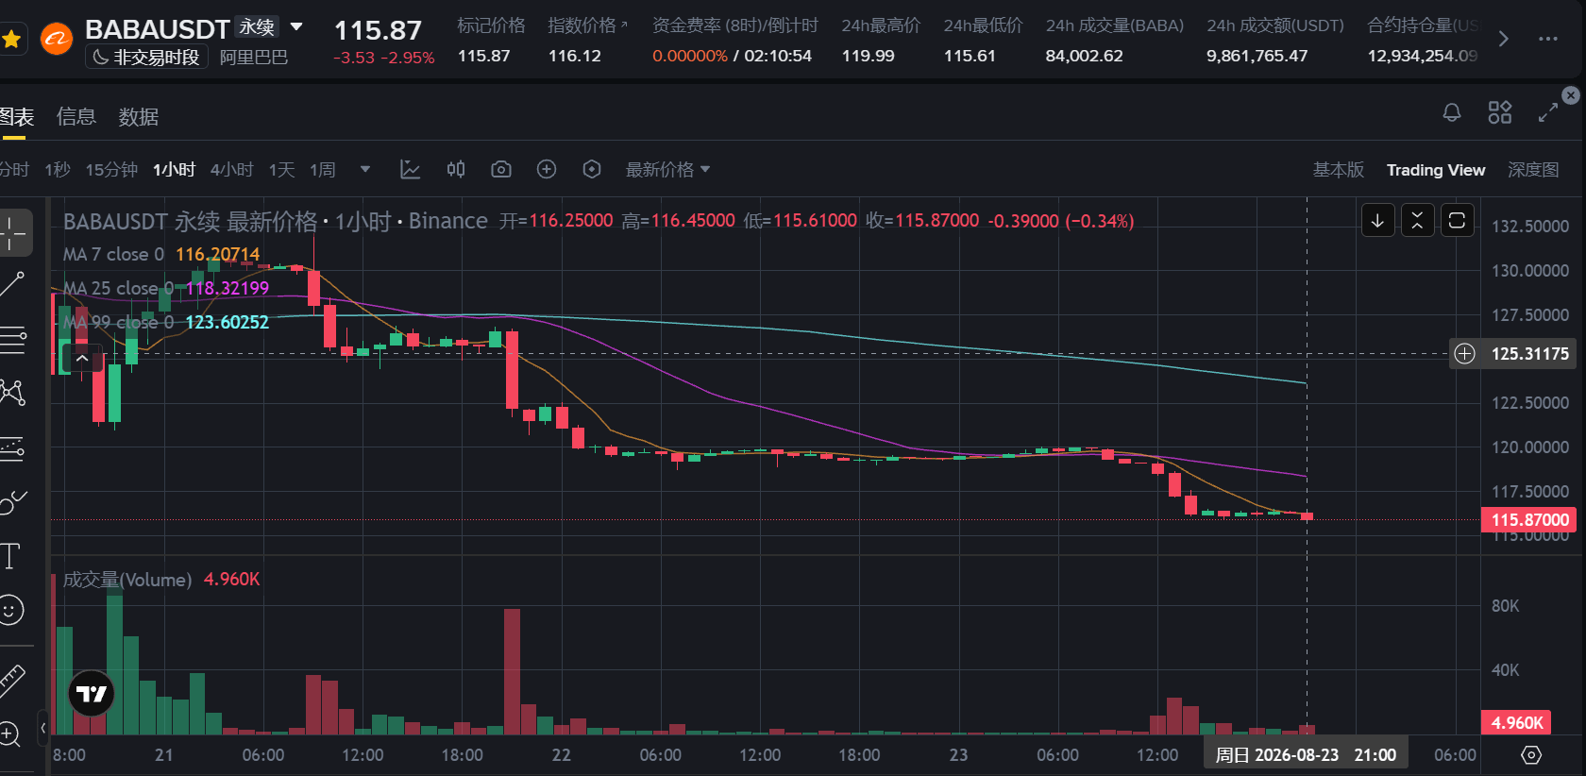1586x776 pixels.
Task: Click the 成交量(Volume) indicator label
Action: click(127, 579)
